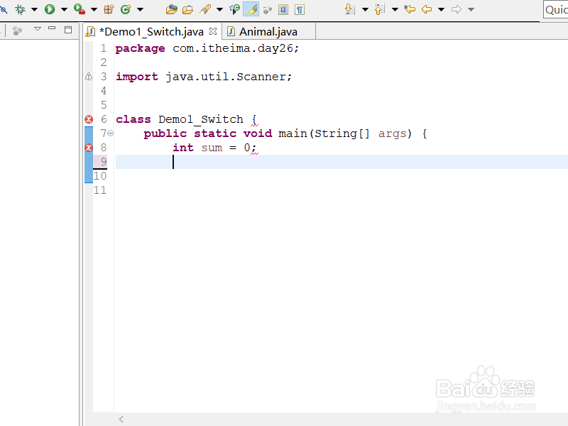Open the Search dropdown arrow

click(x=219, y=9)
